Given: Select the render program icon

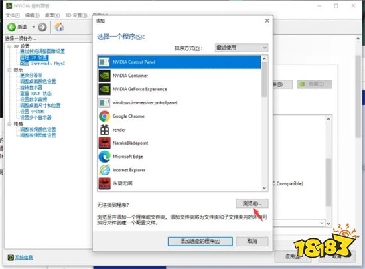Looking at the screenshot, I should click(x=104, y=130).
